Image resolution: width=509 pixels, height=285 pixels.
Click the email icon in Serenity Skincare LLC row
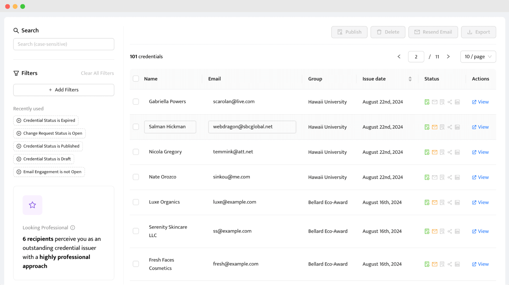[435, 231]
